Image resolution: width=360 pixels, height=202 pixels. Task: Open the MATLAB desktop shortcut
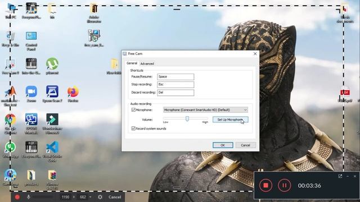click(10, 96)
